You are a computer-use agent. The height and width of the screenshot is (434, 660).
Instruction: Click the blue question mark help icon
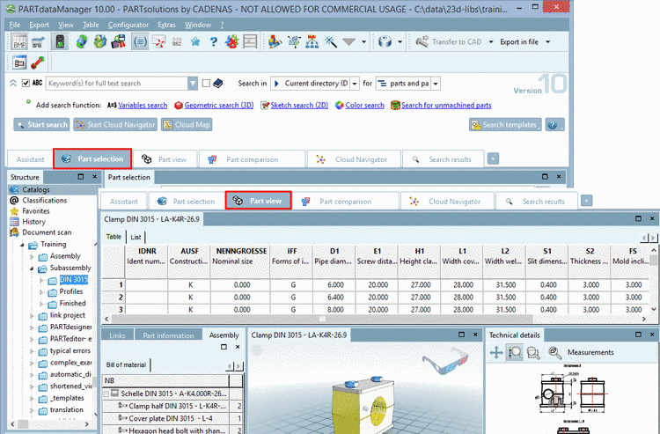click(214, 41)
